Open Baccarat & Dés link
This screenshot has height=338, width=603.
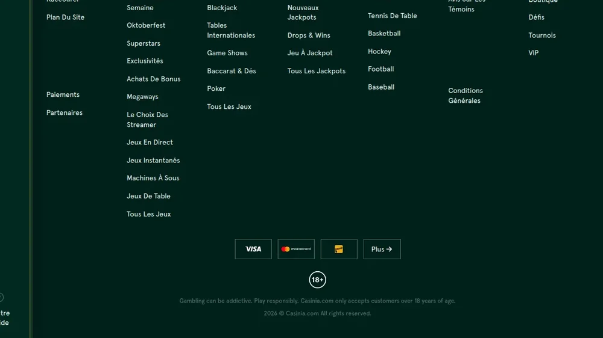click(232, 71)
